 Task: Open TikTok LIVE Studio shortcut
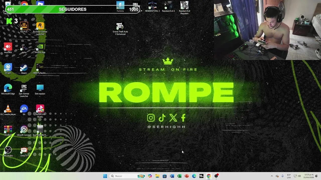pyautogui.click(x=40, y=111)
